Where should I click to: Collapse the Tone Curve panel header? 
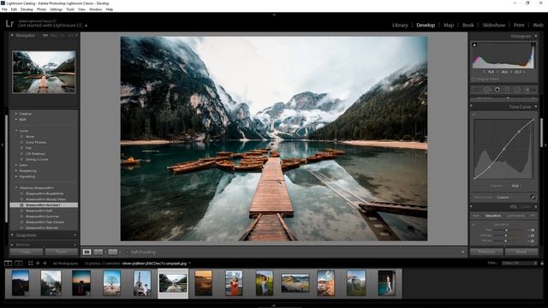(x=536, y=106)
